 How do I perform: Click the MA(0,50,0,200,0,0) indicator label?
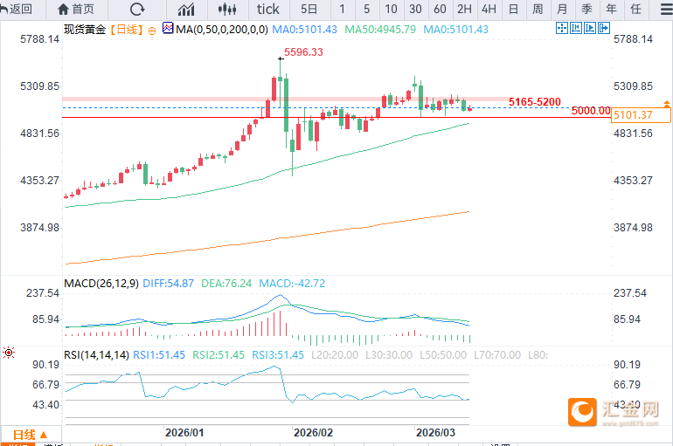tap(222, 30)
